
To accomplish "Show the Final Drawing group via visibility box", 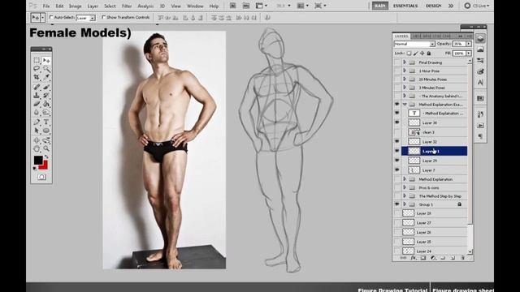I will (397, 62).
